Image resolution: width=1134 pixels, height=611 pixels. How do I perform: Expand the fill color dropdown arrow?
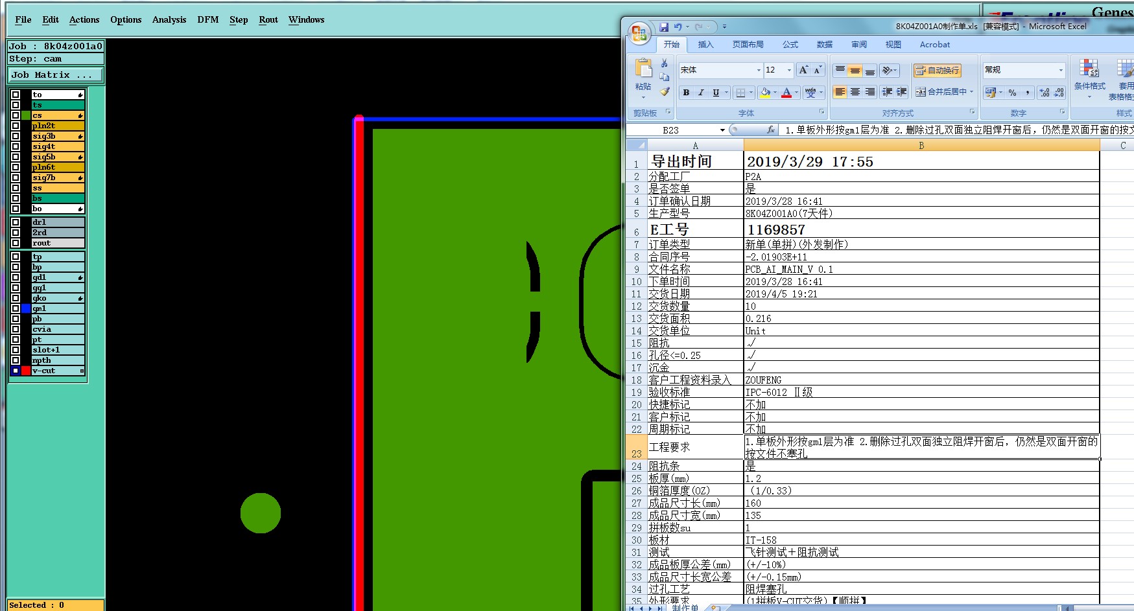[774, 93]
